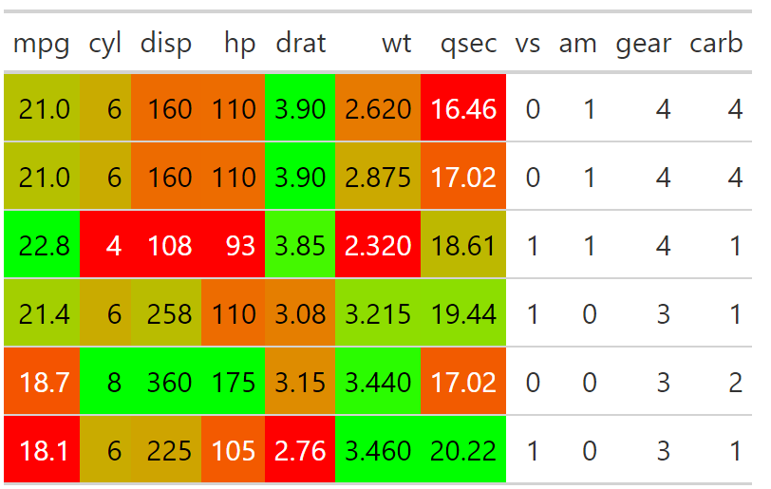The image size is (771, 489).
Task: Click the qsec cell 19.44
Action: tap(463, 313)
